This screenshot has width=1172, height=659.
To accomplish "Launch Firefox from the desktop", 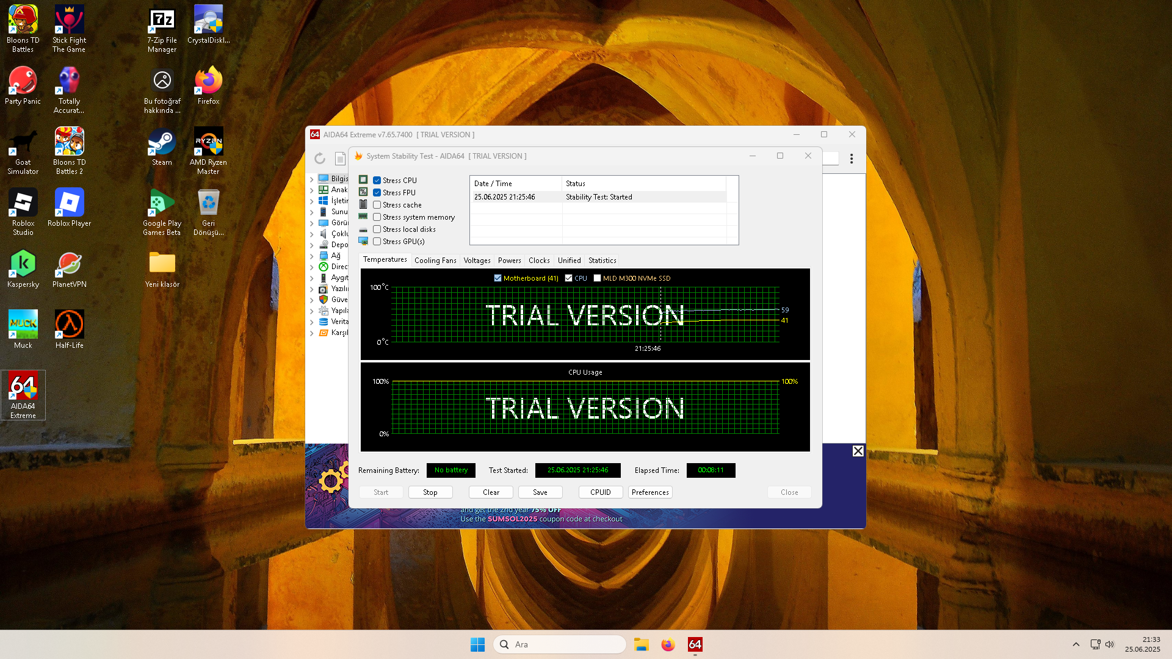I will (208, 85).
